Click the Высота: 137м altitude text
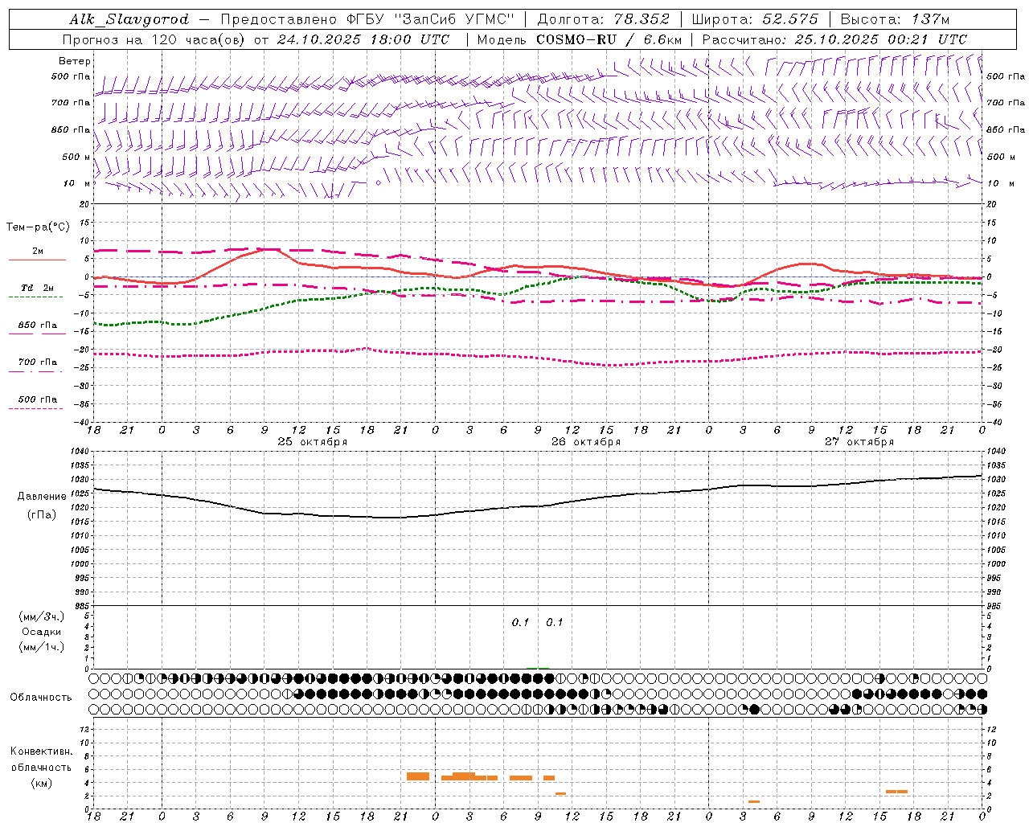This screenshot has width=1029, height=823. 895,19
